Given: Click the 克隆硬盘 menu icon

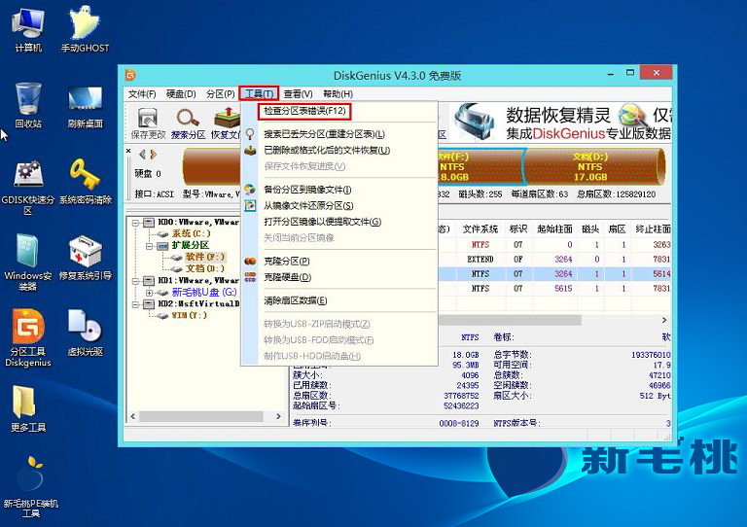Looking at the screenshot, I should click(x=250, y=276).
